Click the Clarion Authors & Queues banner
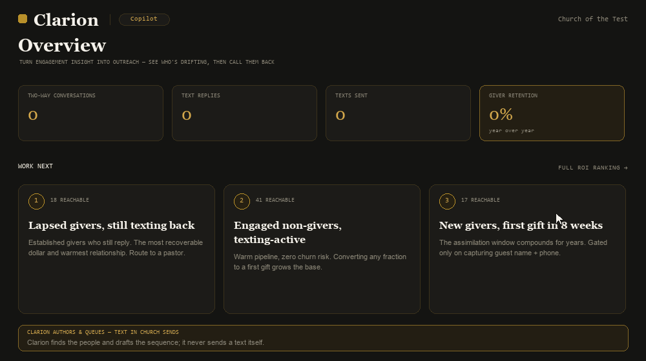The width and height of the screenshot is (646, 361). [323, 338]
